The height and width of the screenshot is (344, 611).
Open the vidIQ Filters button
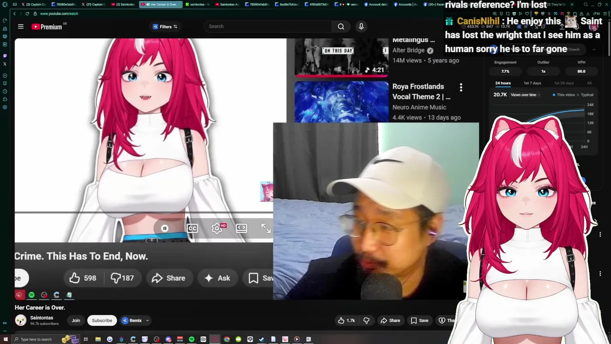pyautogui.click(x=165, y=27)
